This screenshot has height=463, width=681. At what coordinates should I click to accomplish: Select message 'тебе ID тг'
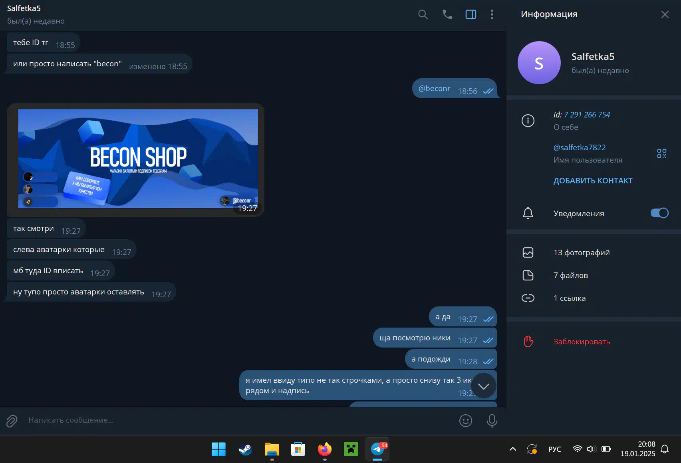click(43, 42)
